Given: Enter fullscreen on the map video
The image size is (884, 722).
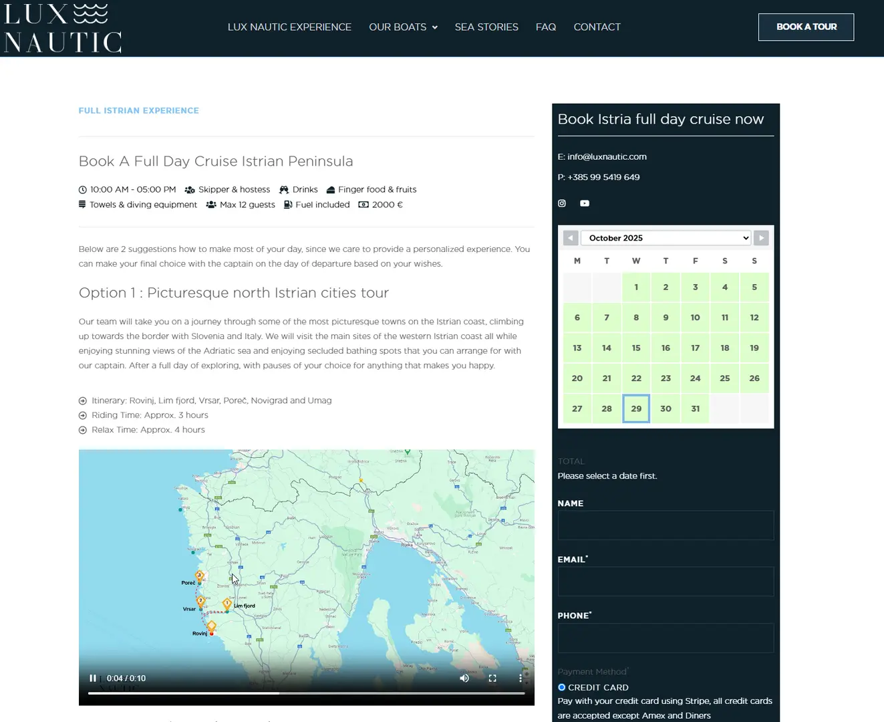Looking at the screenshot, I should [x=492, y=678].
